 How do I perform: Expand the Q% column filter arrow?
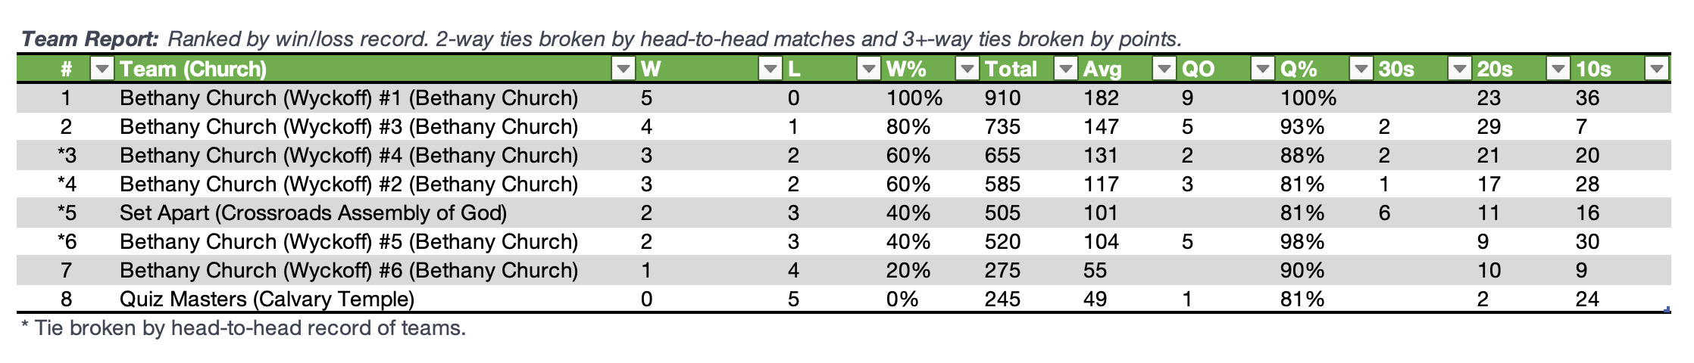[x=1361, y=70]
